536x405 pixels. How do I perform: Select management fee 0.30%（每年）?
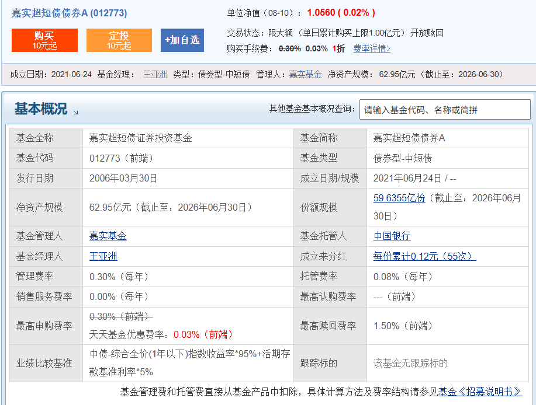(120, 277)
